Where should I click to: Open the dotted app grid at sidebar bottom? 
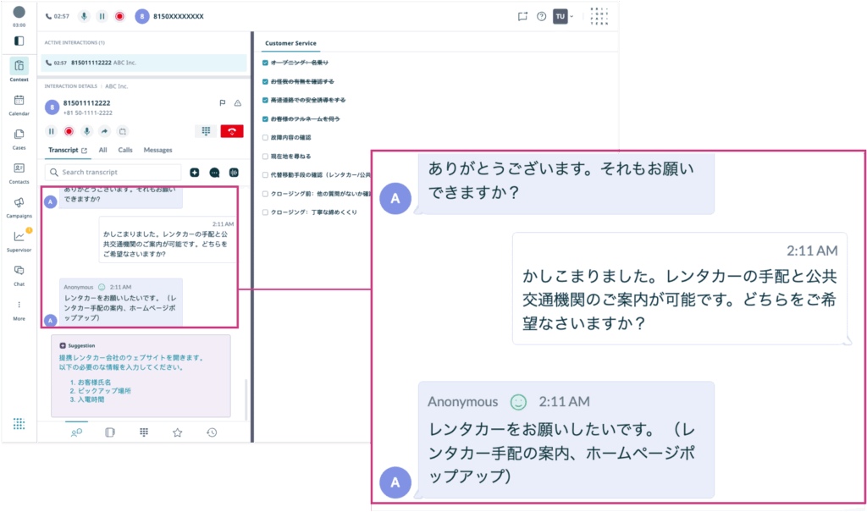[x=19, y=423]
